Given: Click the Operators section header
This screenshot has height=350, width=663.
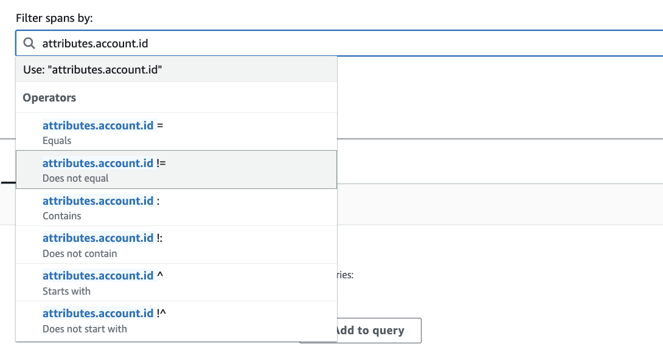Looking at the screenshot, I should tap(48, 97).
